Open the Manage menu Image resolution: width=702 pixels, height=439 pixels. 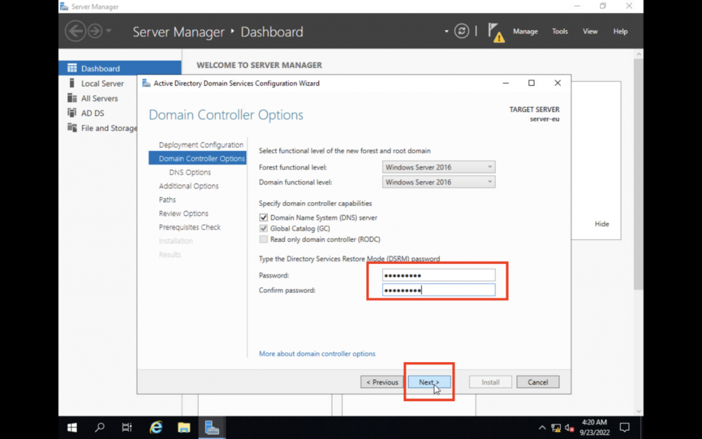tap(525, 32)
